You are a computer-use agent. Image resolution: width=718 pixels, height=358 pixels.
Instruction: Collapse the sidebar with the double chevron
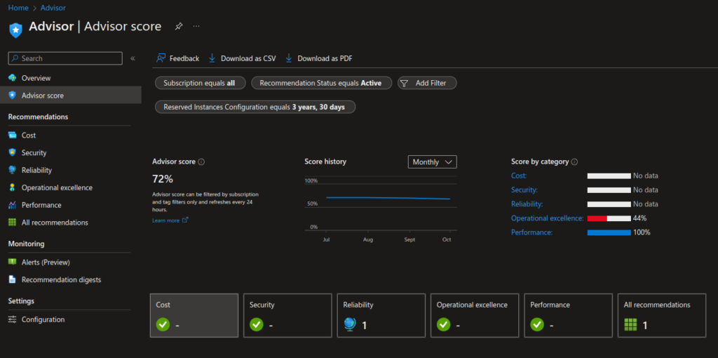133,58
